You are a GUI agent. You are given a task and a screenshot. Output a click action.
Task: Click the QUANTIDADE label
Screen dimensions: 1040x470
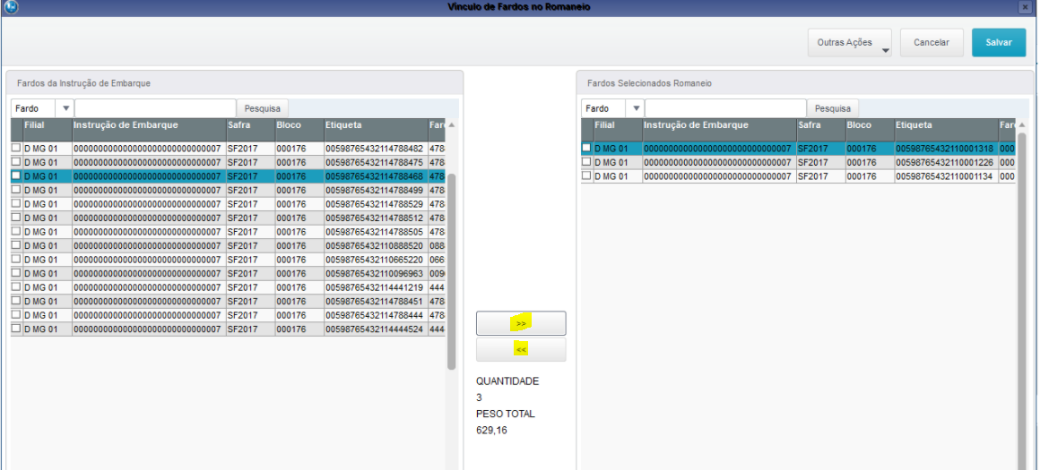coord(507,381)
